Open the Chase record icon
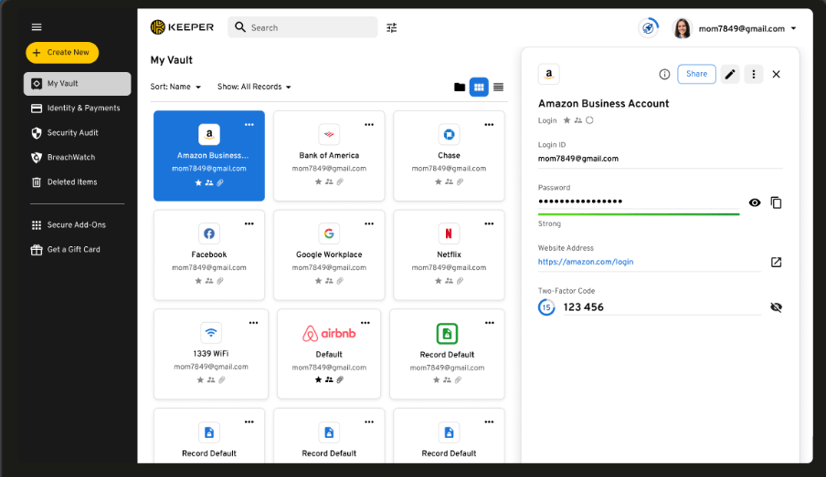 (x=449, y=134)
